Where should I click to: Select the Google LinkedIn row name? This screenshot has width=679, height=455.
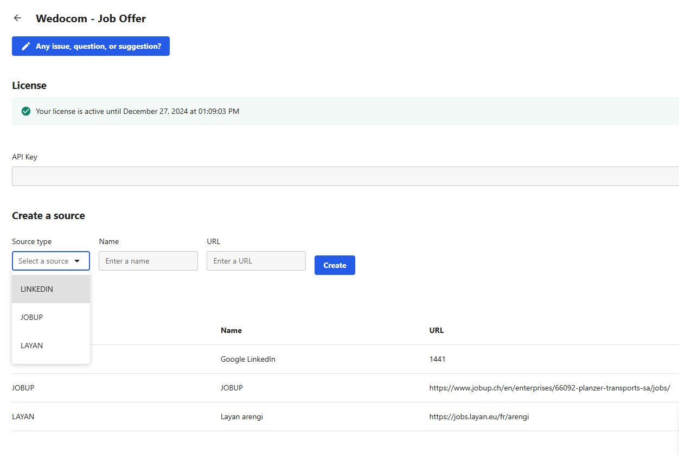click(x=248, y=359)
